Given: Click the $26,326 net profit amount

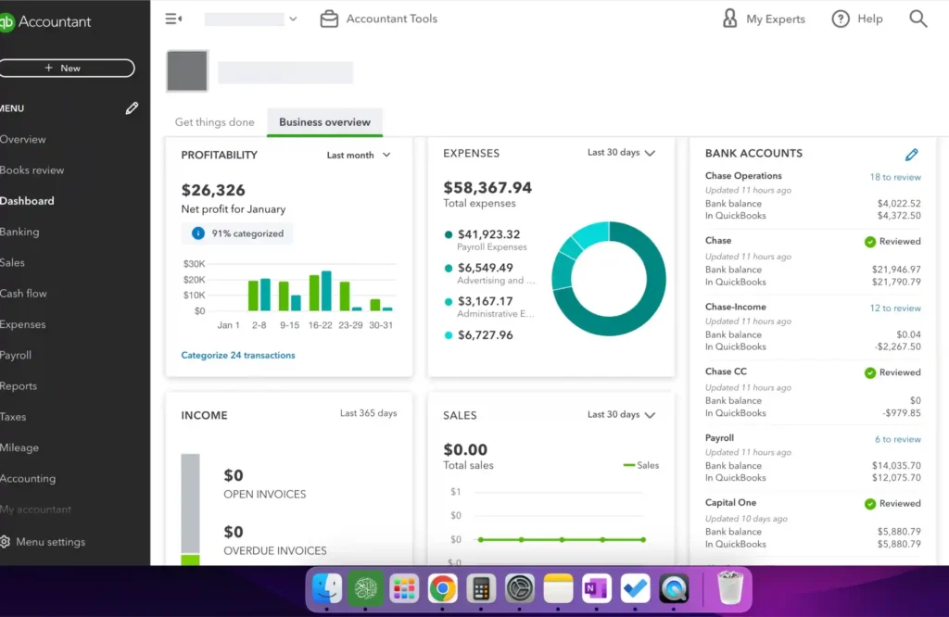Looking at the screenshot, I should point(213,190).
